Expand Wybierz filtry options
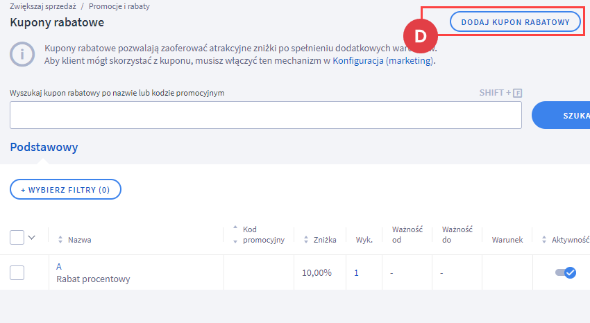This screenshot has width=590, height=323. coord(65,189)
